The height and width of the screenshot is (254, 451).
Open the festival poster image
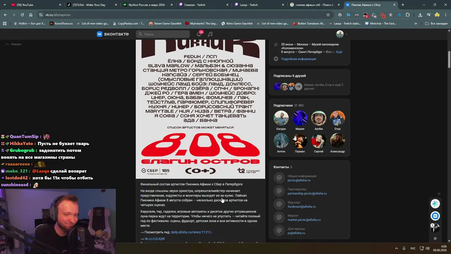[x=200, y=109]
